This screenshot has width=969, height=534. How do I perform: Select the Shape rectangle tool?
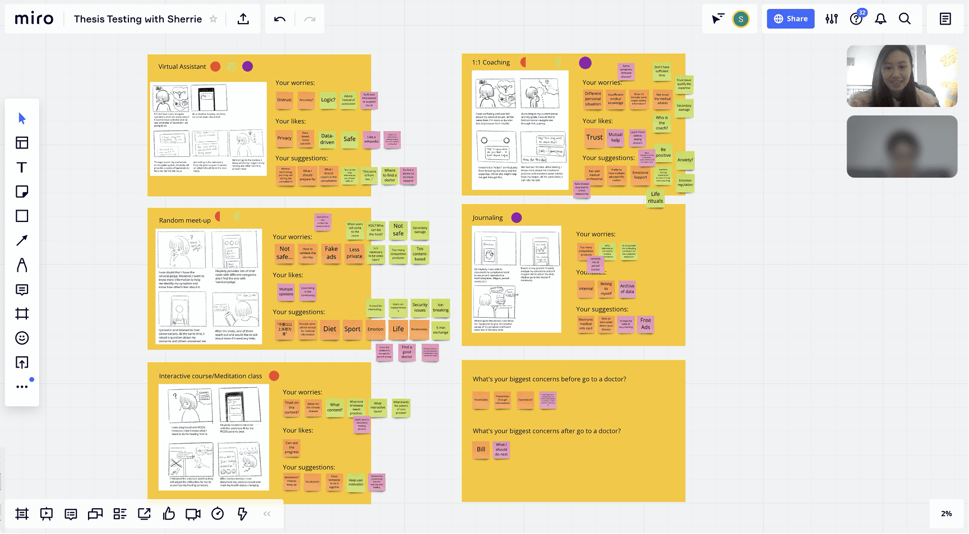pyautogui.click(x=22, y=216)
